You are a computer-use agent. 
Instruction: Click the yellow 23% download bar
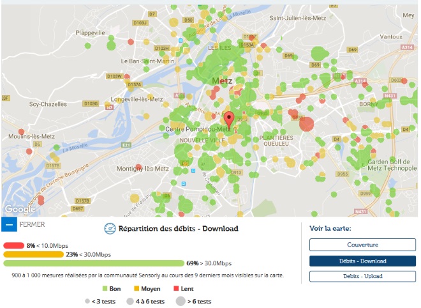pos(33,254)
